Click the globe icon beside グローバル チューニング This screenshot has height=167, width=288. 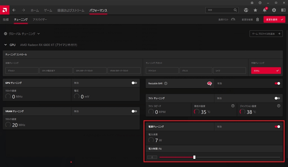tap(6, 34)
